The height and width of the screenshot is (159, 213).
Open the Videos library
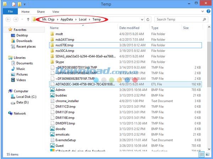(21, 80)
